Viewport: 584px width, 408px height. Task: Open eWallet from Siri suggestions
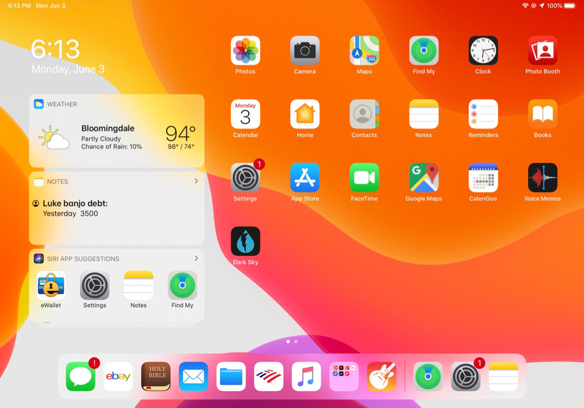[x=51, y=285]
